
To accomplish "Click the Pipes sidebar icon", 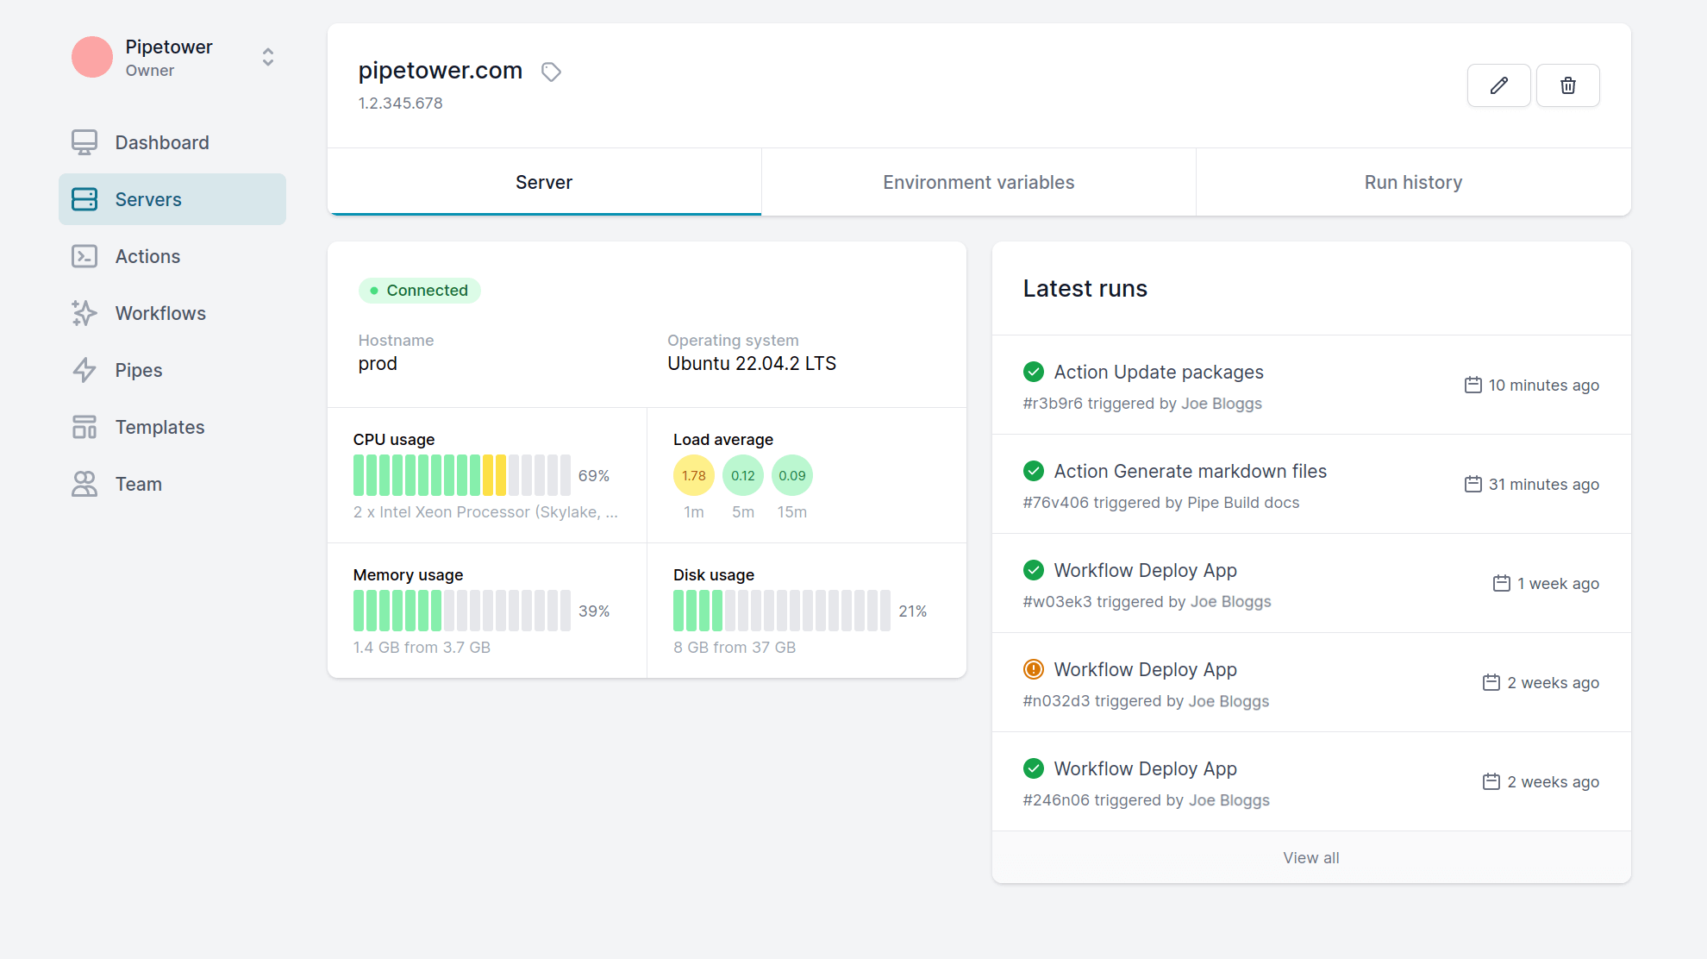I will 84,371.
